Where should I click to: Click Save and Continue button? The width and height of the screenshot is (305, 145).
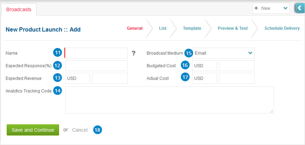(x=33, y=130)
